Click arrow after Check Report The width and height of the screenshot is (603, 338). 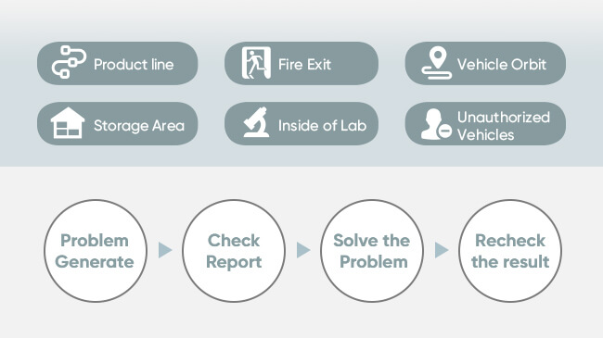tap(303, 250)
